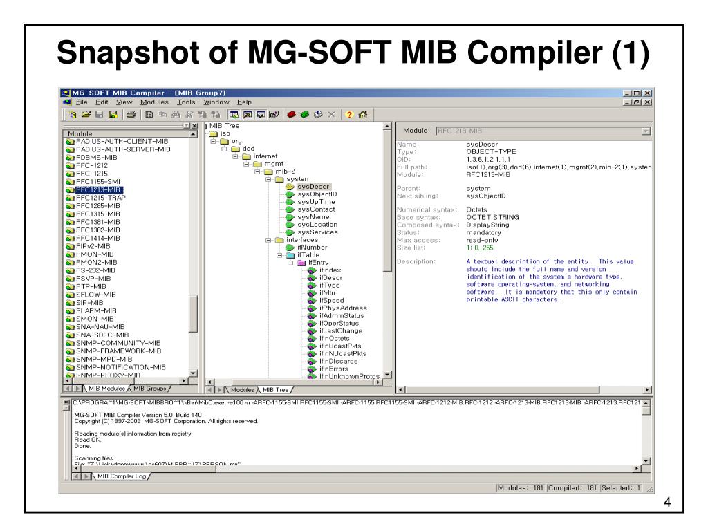The width and height of the screenshot is (708, 531).
Task: Collapse the system tree node
Action: coord(268,179)
